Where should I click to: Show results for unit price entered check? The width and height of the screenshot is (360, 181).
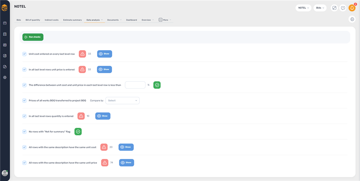104,69
